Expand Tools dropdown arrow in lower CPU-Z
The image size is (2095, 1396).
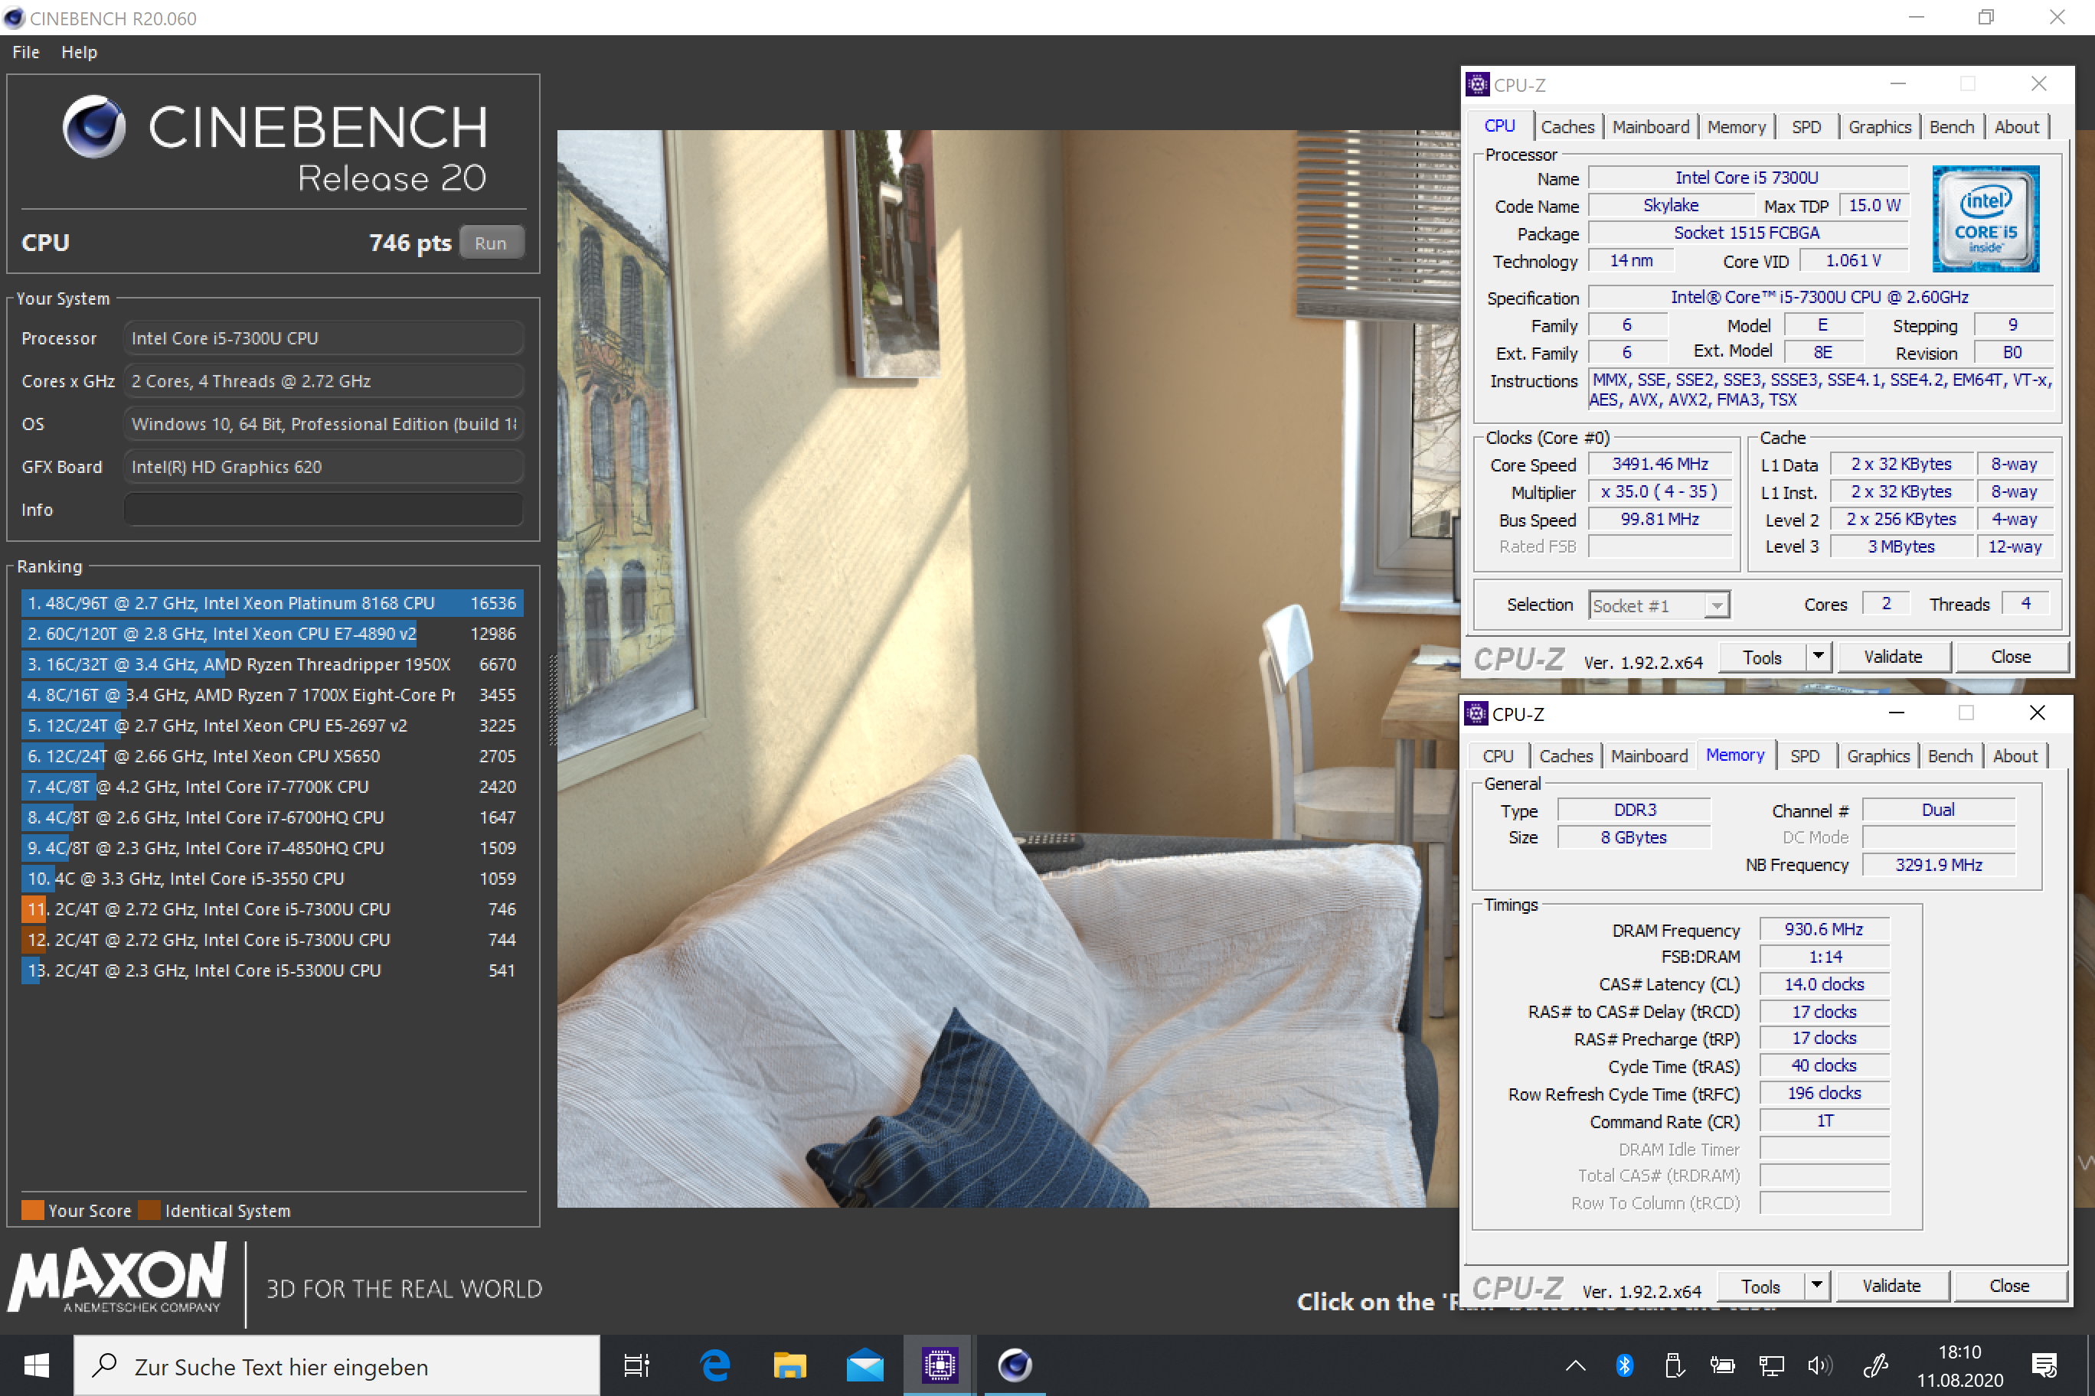[x=1816, y=1287]
